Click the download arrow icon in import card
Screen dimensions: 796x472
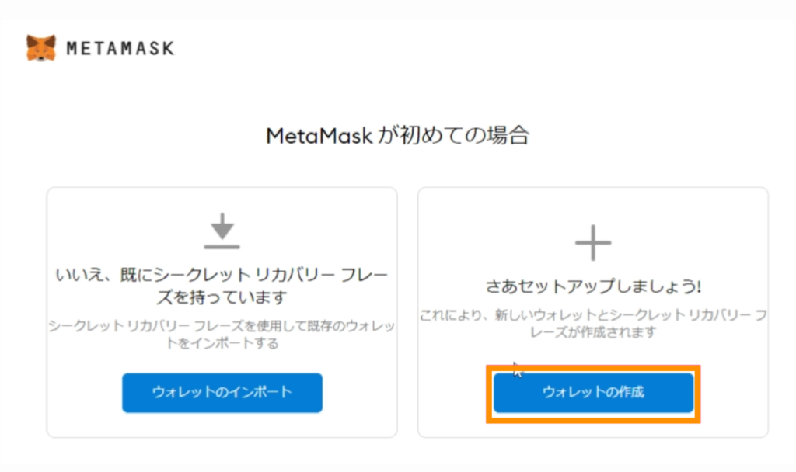click(x=222, y=225)
